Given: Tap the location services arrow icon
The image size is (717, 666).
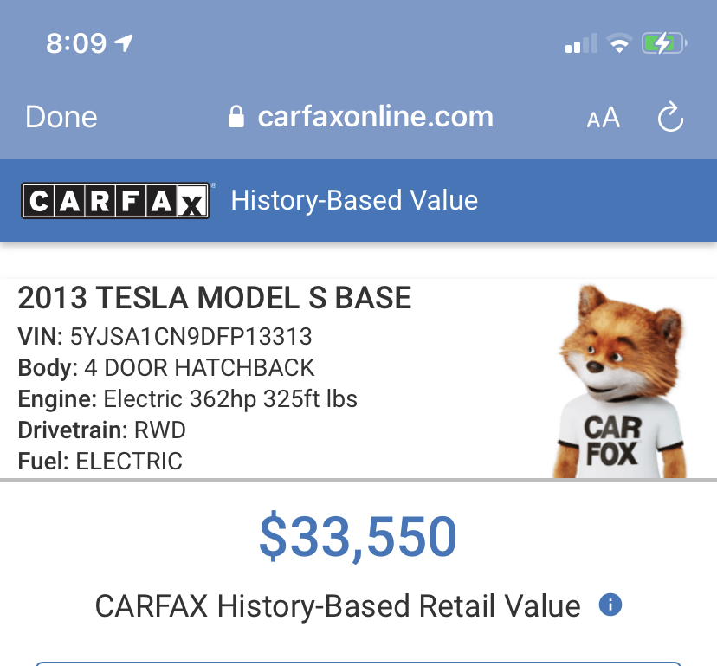Looking at the screenshot, I should 125,42.
